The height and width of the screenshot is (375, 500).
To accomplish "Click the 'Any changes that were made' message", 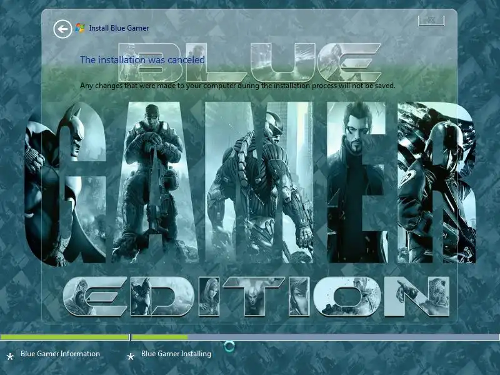I will tap(237, 86).
